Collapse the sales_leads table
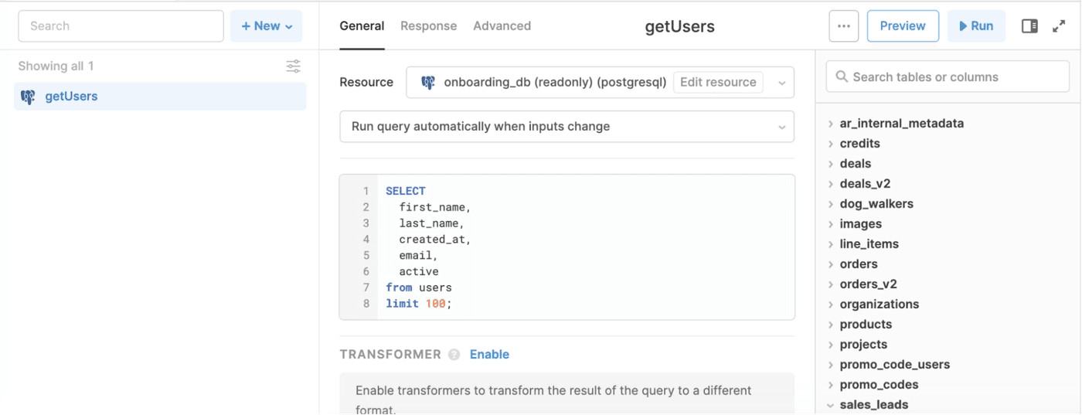Screen dimensions: 1082x415 [831, 405]
